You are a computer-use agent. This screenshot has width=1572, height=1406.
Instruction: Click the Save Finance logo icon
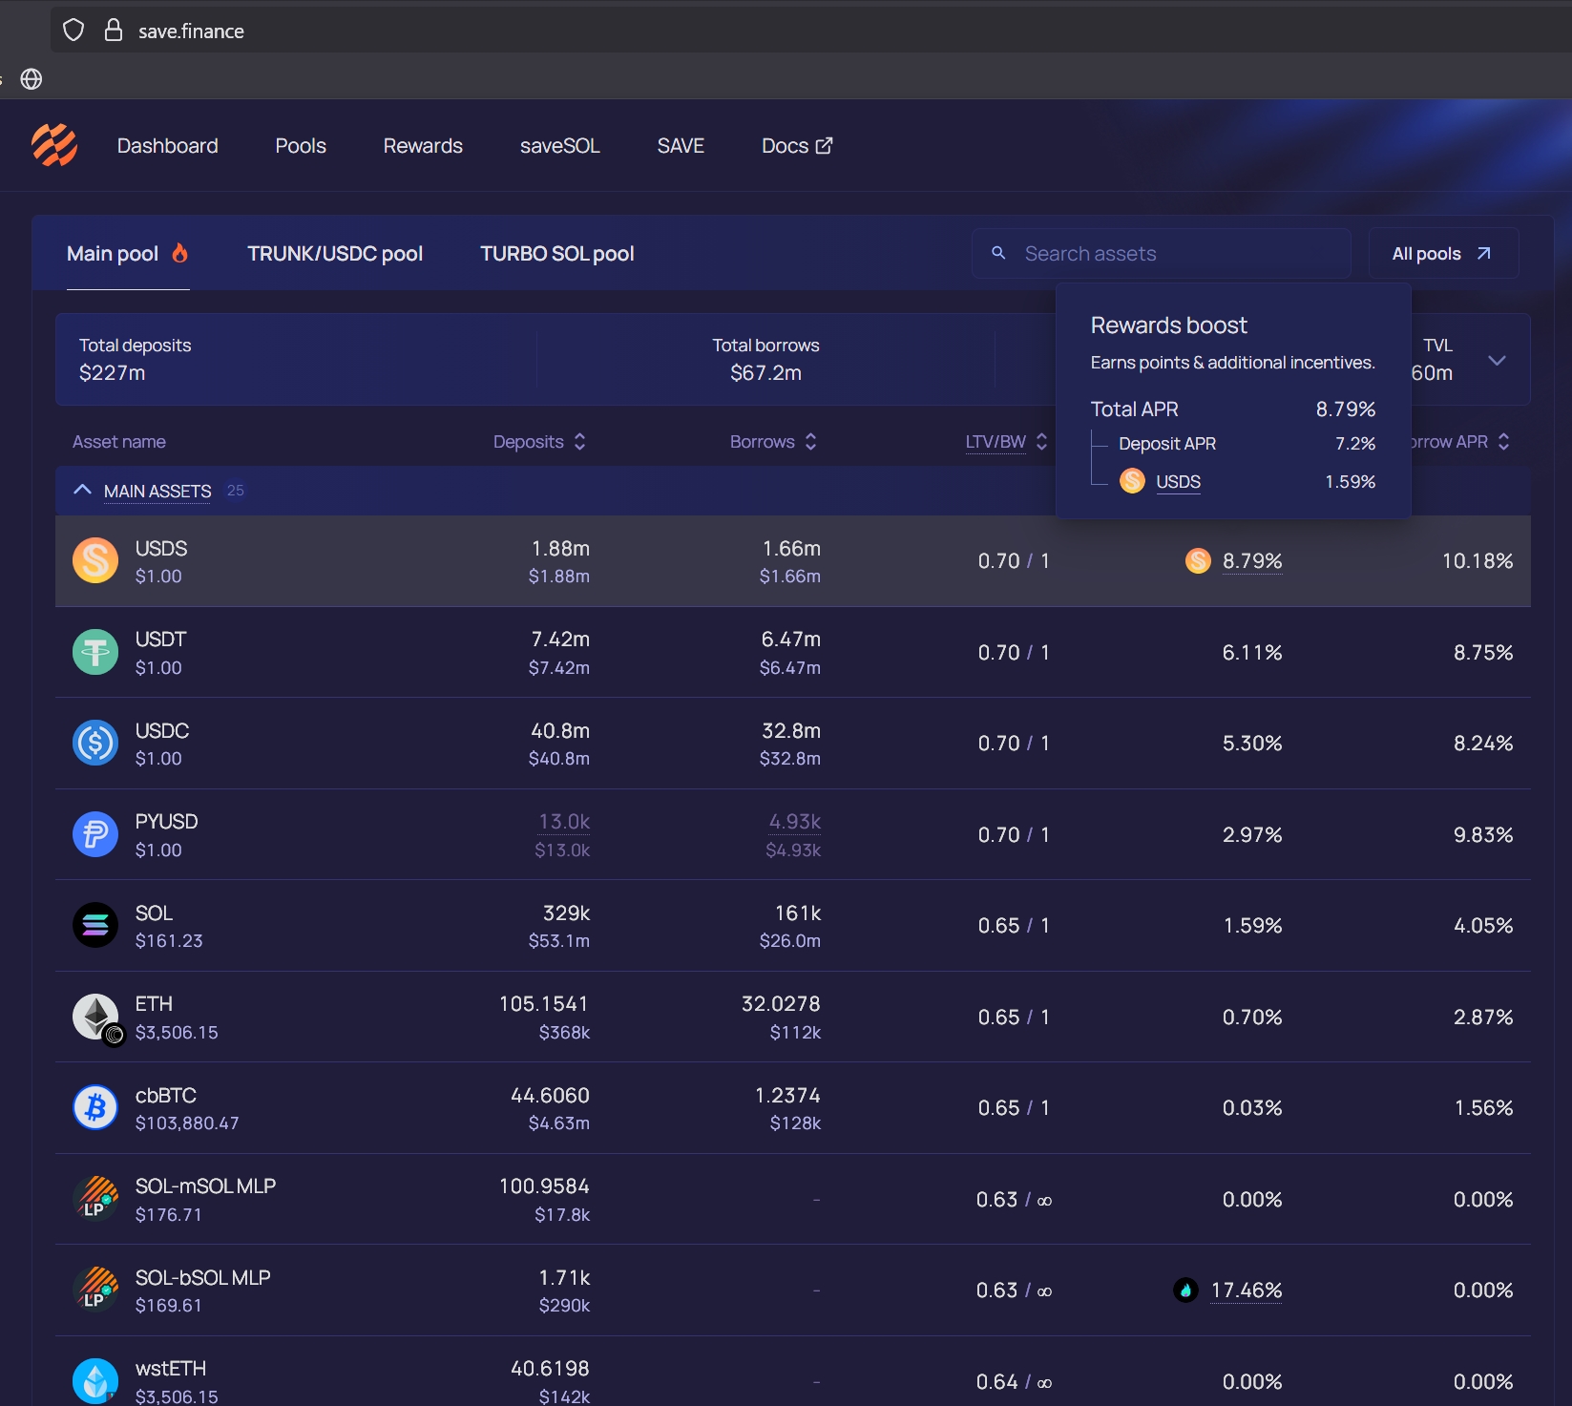[54, 146]
